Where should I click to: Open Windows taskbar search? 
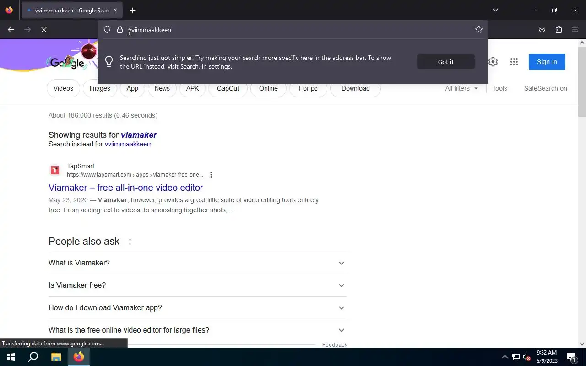pos(33,357)
